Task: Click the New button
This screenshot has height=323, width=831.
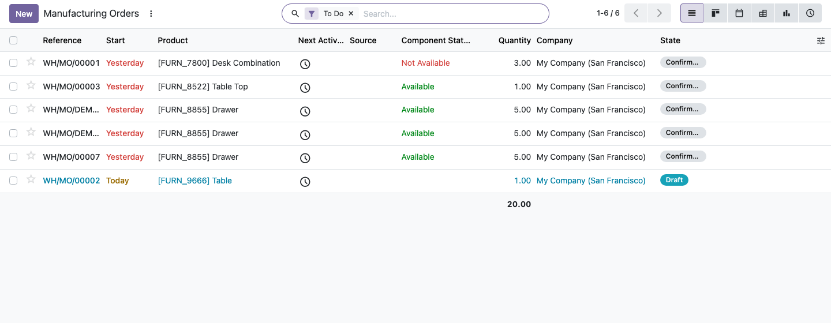Action: [24, 13]
